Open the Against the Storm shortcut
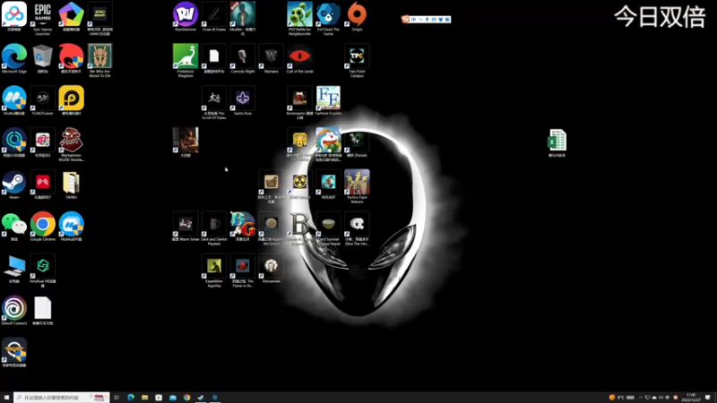Screen dimensions: 717x403 [272, 228]
